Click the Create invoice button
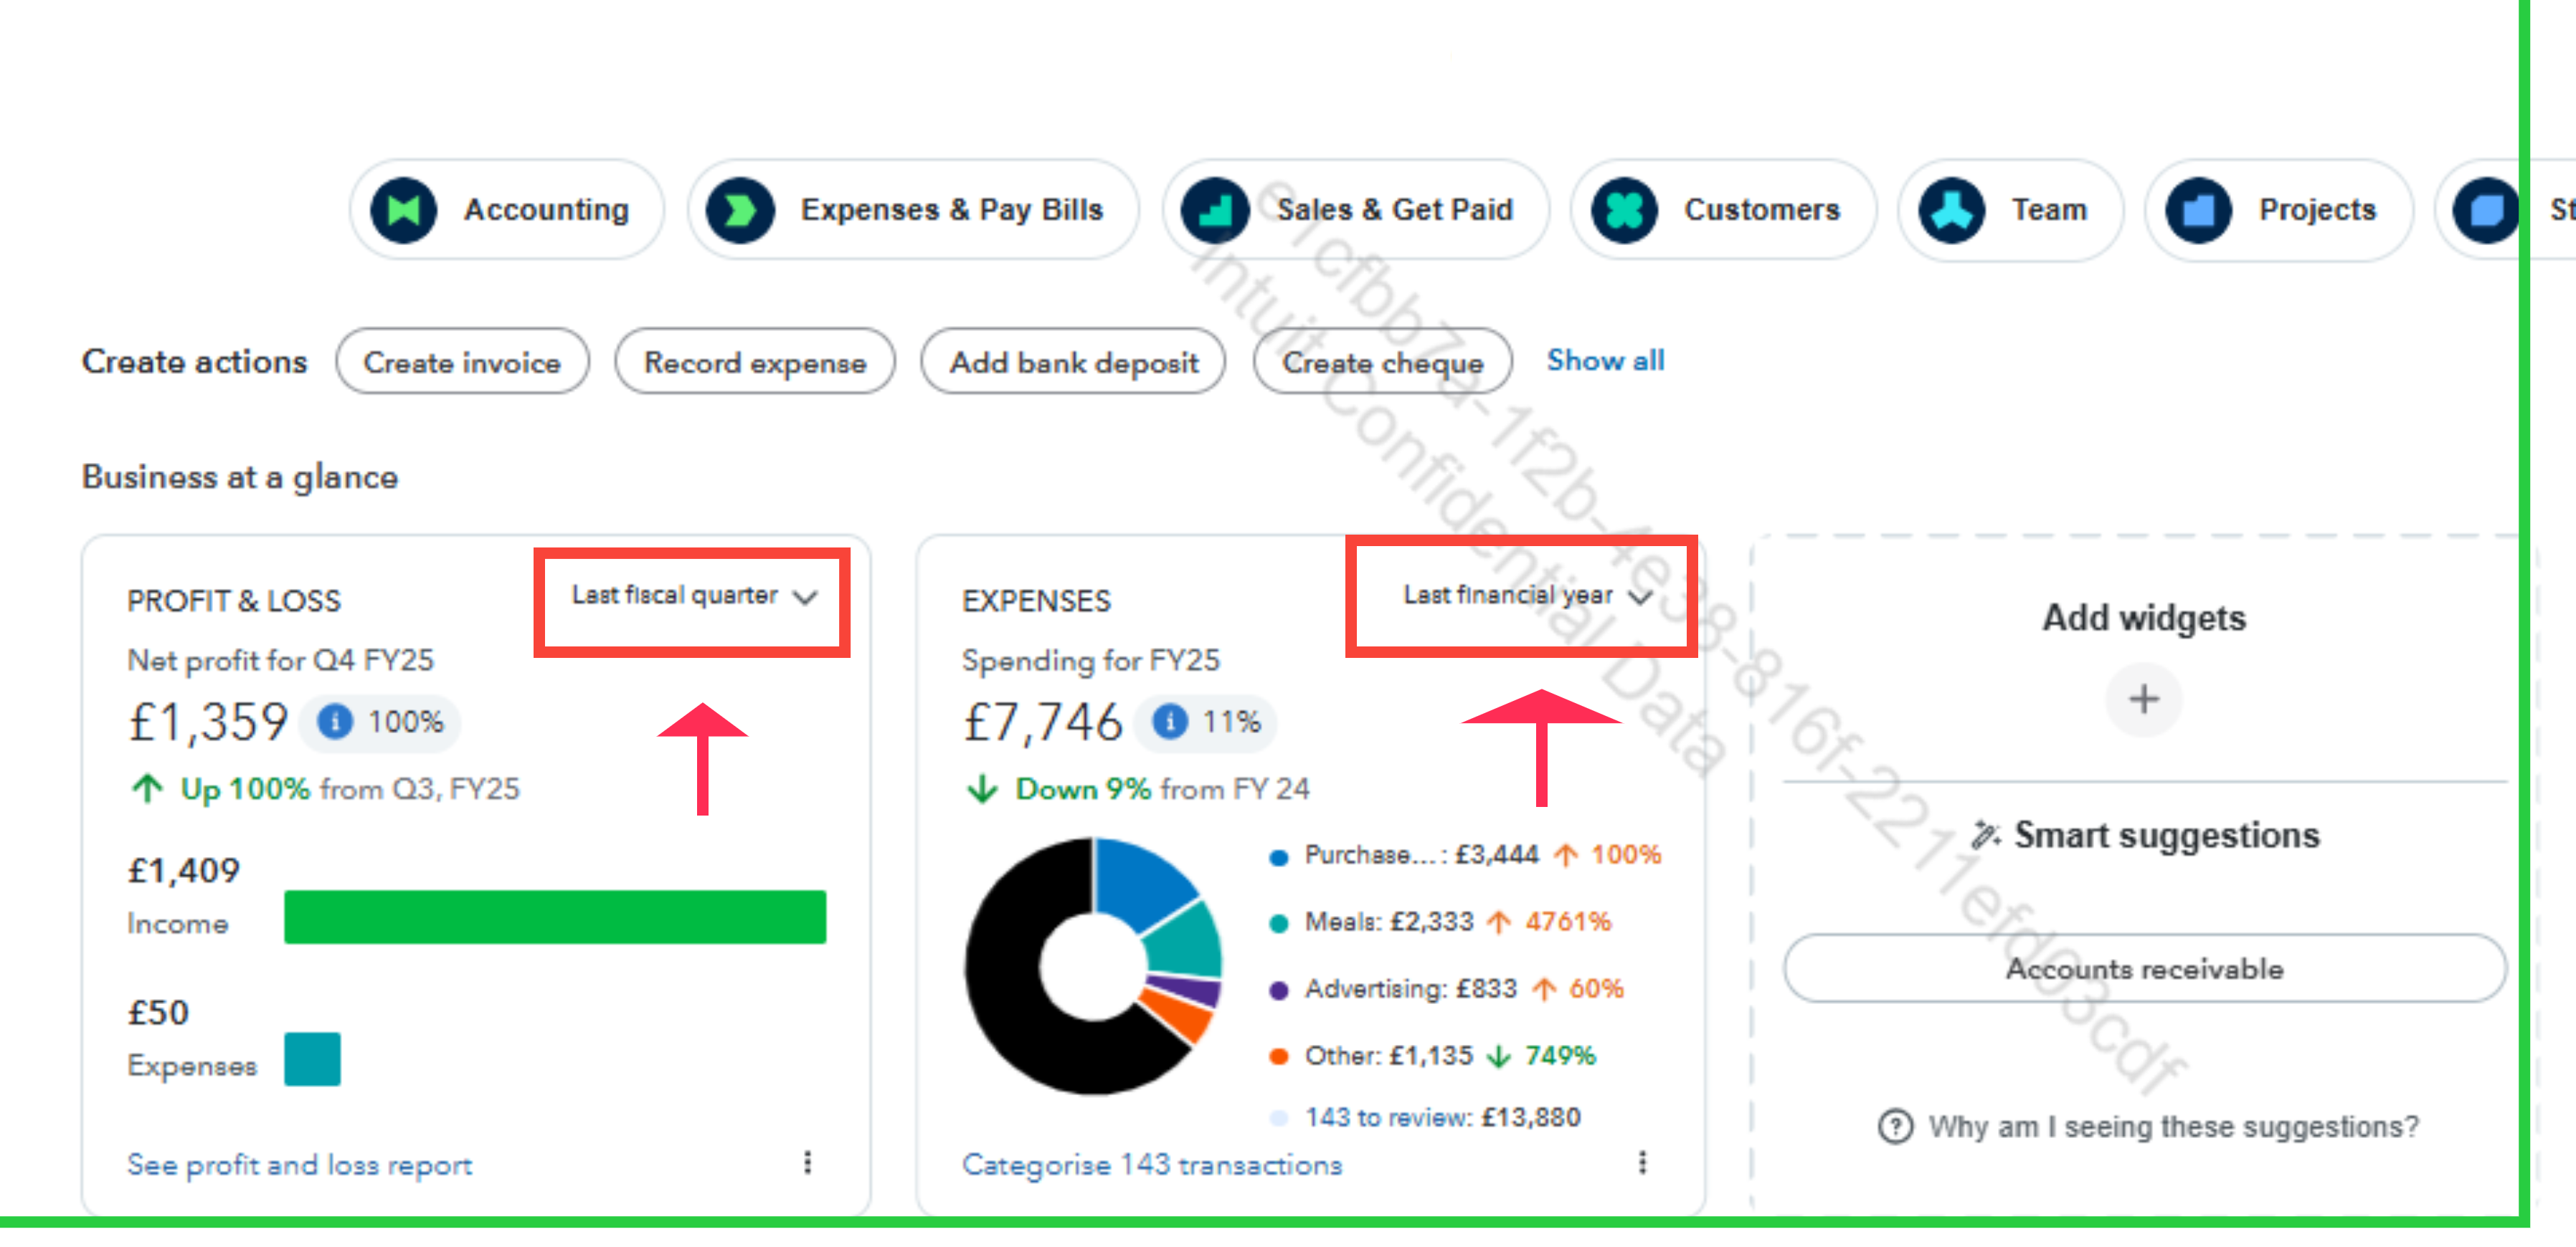This screenshot has width=2576, height=1247. (x=462, y=363)
